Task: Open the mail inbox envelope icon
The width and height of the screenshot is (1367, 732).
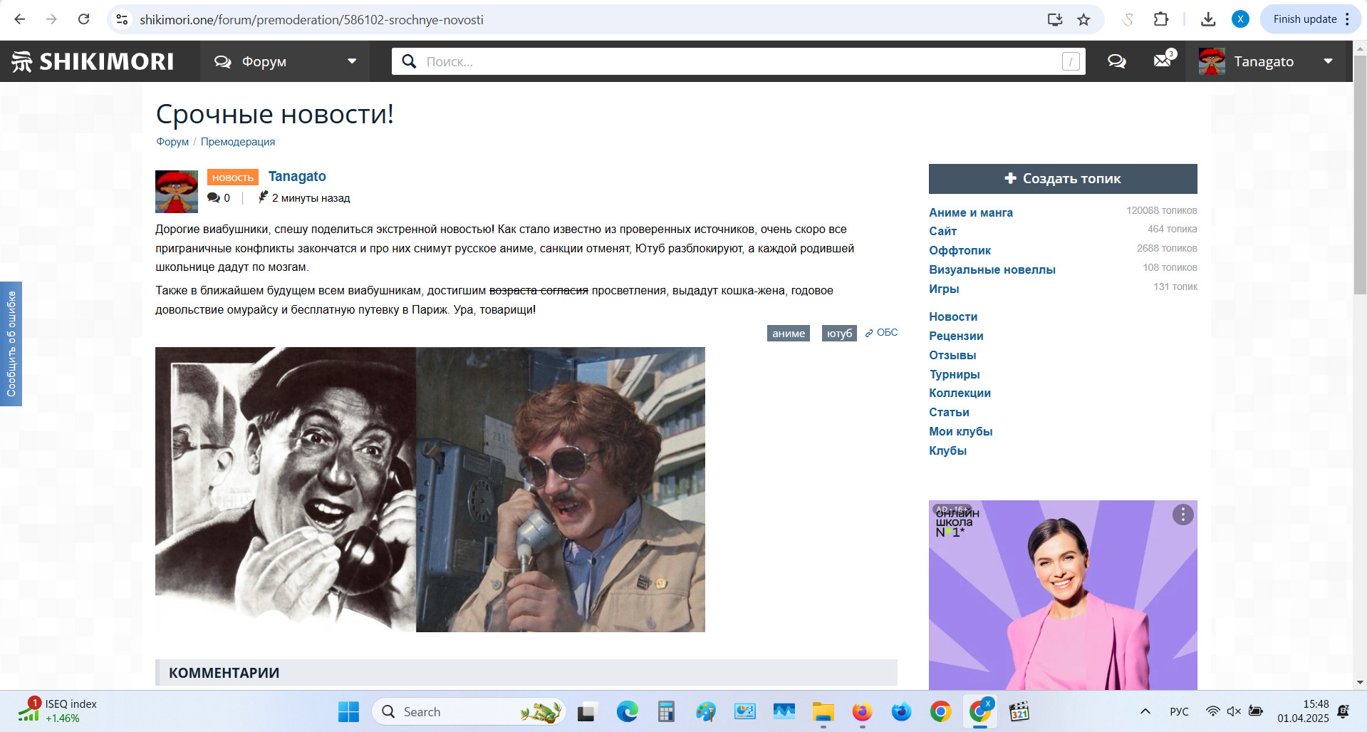Action: 1162,61
